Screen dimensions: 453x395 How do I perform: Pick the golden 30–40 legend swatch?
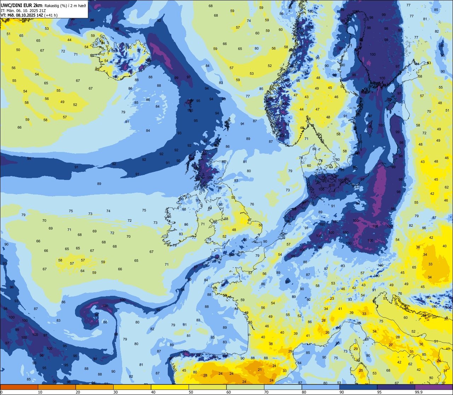132,387
